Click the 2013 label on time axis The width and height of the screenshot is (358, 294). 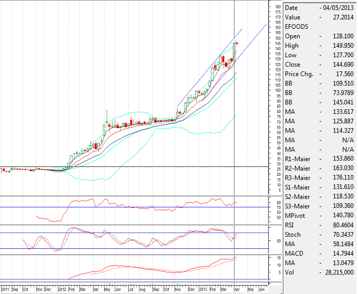point(201,289)
